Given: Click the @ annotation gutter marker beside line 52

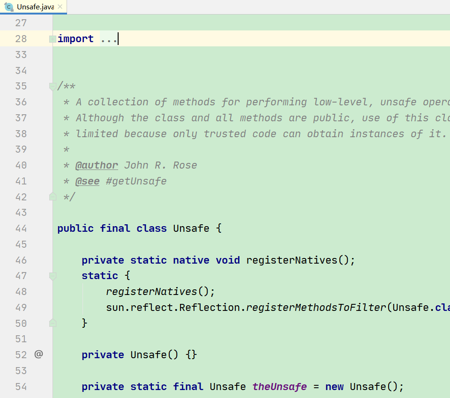Looking at the screenshot, I should click(x=38, y=354).
